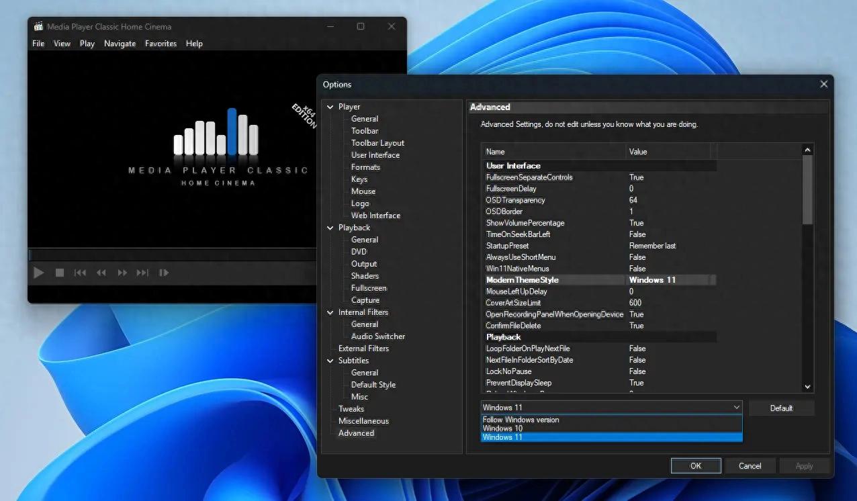Select Fullscreen under Playback
The width and height of the screenshot is (857, 501).
click(369, 288)
